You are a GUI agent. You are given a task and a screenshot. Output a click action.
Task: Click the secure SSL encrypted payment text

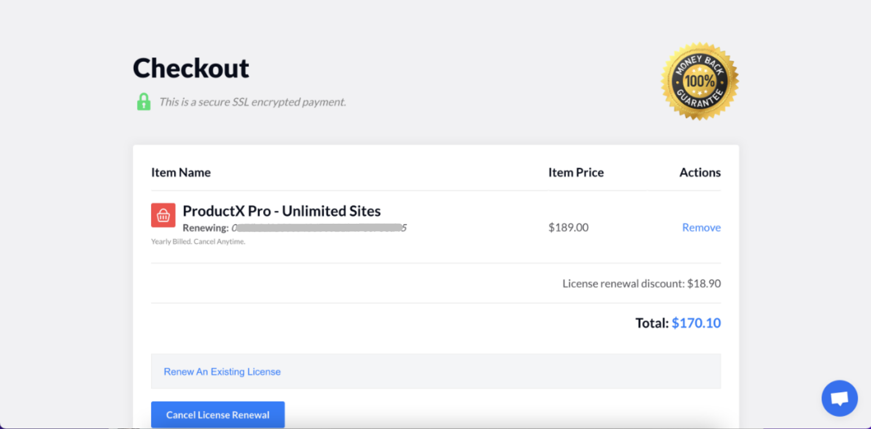252,102
